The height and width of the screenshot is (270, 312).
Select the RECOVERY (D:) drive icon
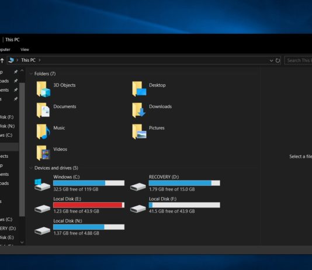pos(138,186)
